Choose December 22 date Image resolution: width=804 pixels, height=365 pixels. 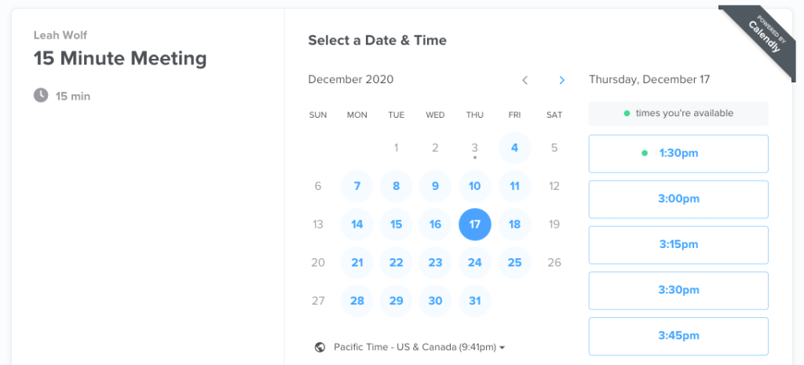(x=397, y=263)
